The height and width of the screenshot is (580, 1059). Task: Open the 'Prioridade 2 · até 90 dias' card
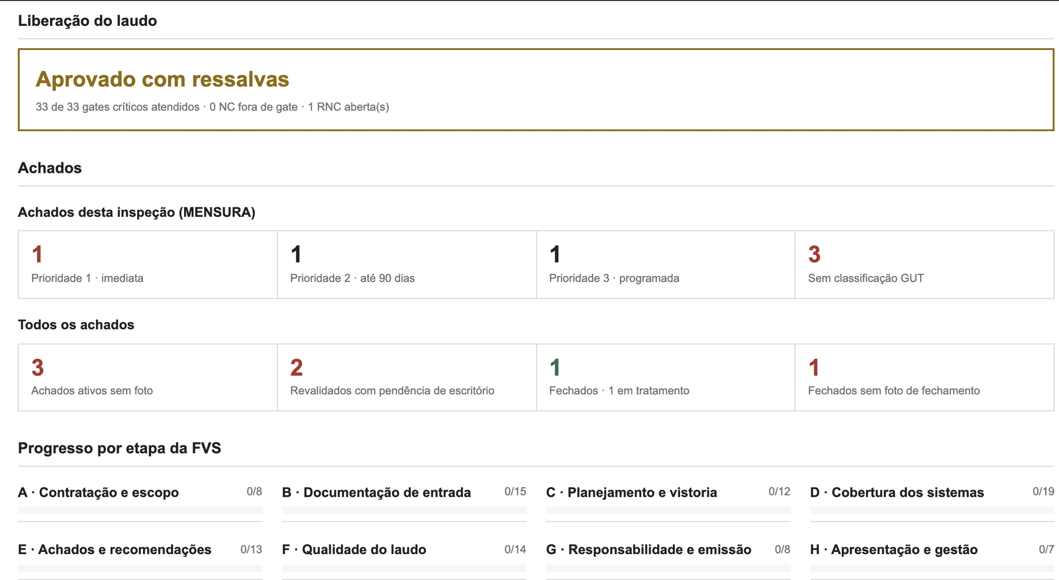407,264
